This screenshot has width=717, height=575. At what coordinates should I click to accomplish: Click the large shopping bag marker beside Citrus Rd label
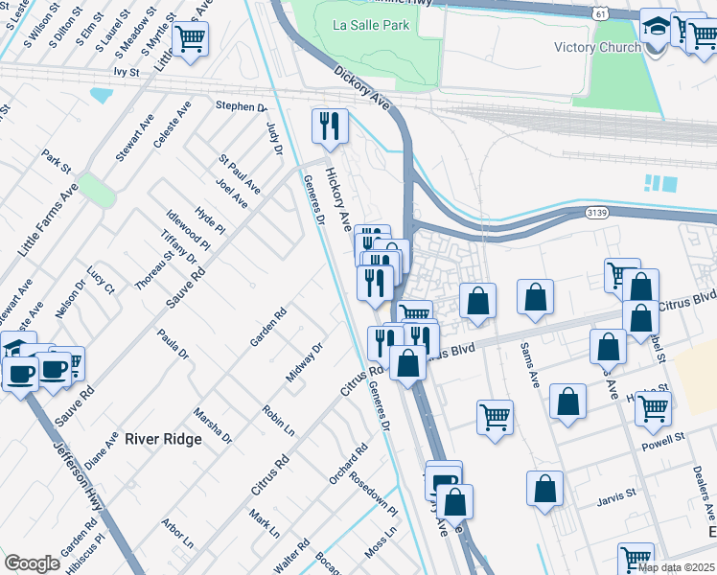(x=408, y=364)
